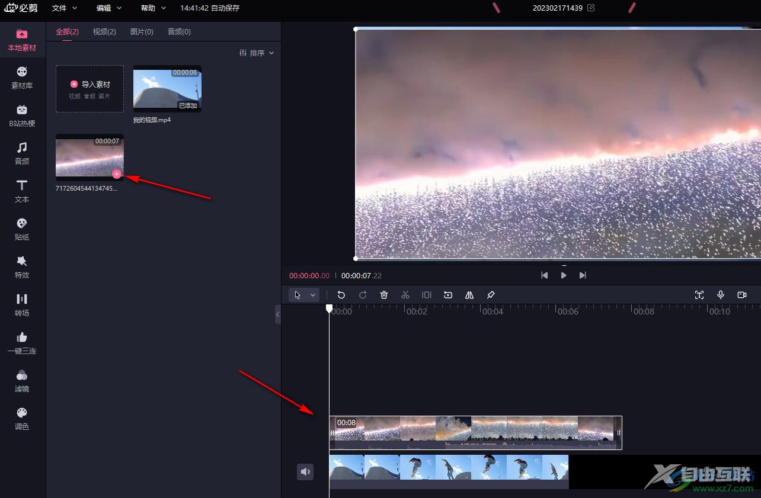This screenshot has height=498, width=761.
Task: Open the 本地素材 local material panel
Action: point(22,40)
